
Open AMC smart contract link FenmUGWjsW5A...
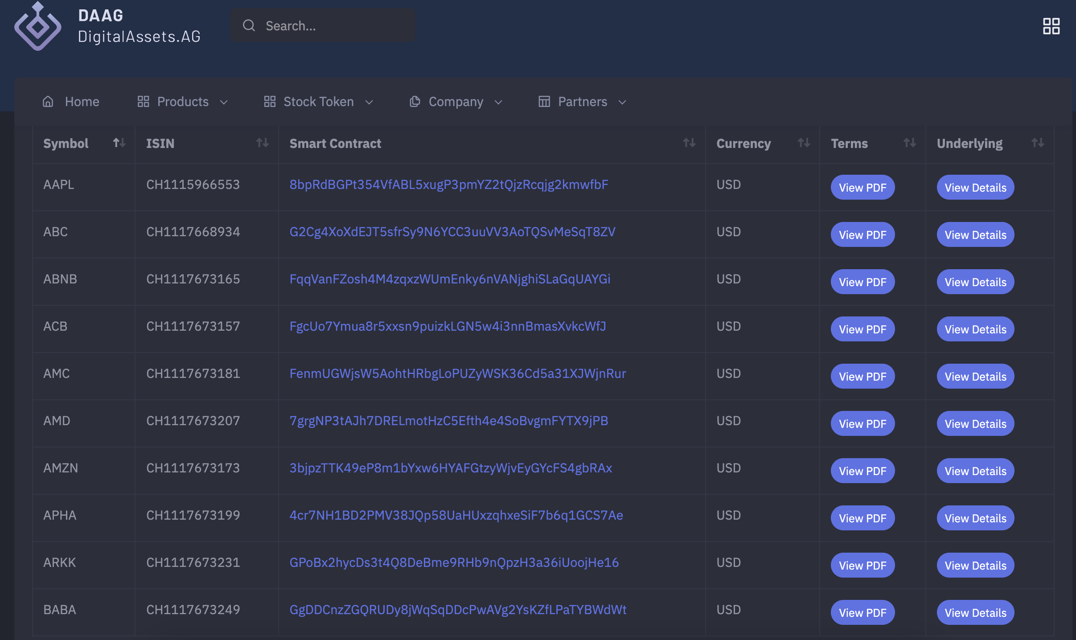tap(458, 373)
